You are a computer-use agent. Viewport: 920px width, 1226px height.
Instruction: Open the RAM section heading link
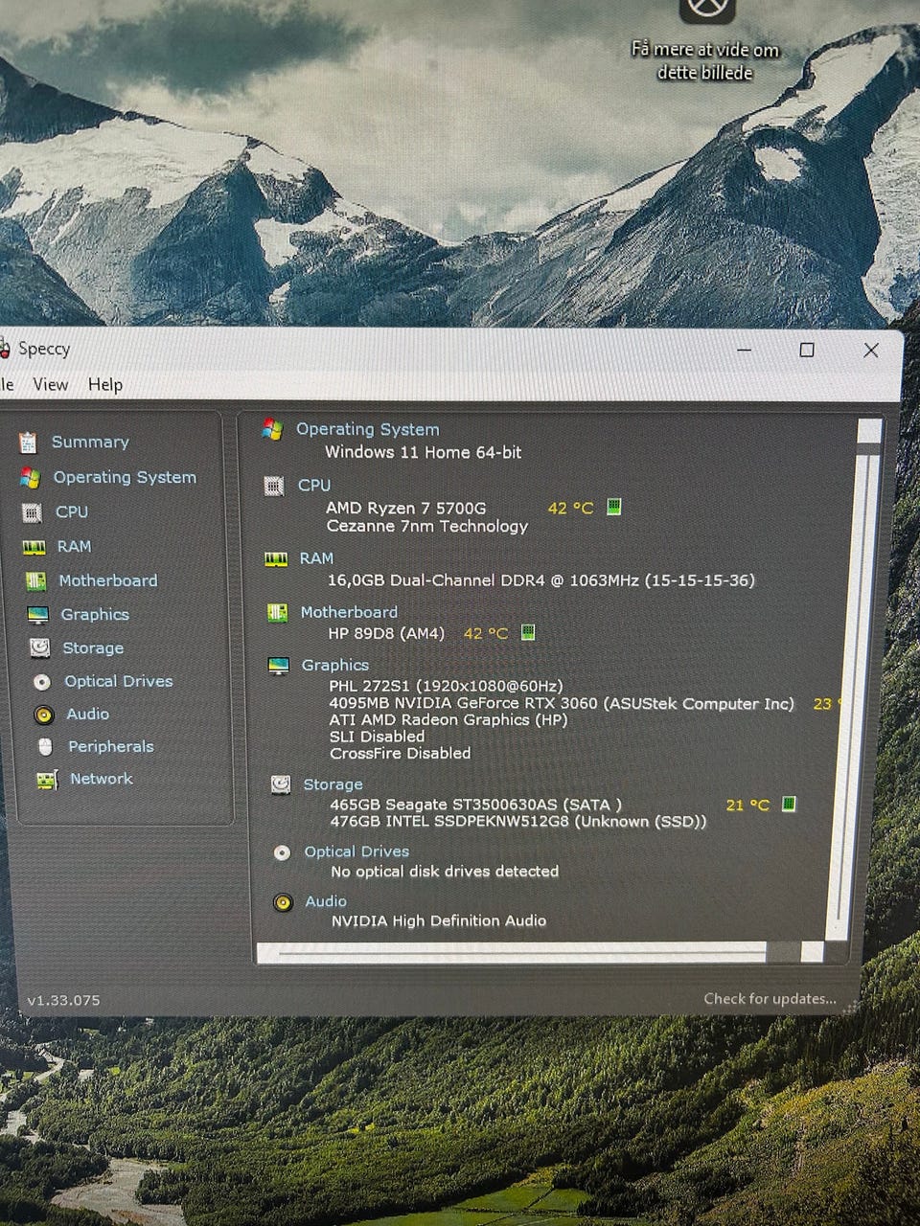(x=316, y=558)
